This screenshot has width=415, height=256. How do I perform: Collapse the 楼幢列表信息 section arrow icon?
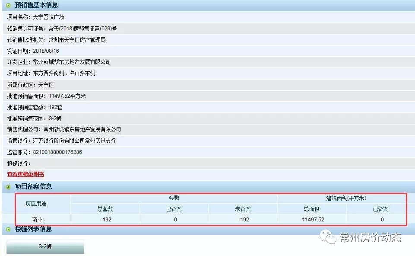pos(9,229)
